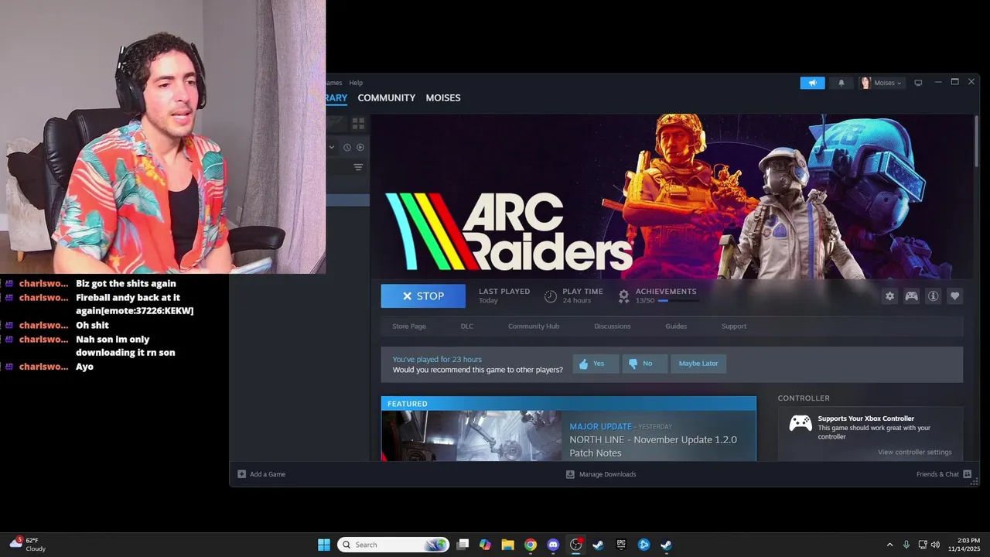Go to ARC Raiders Store Page
Screen dimensions: 990x557
point(409,326)
